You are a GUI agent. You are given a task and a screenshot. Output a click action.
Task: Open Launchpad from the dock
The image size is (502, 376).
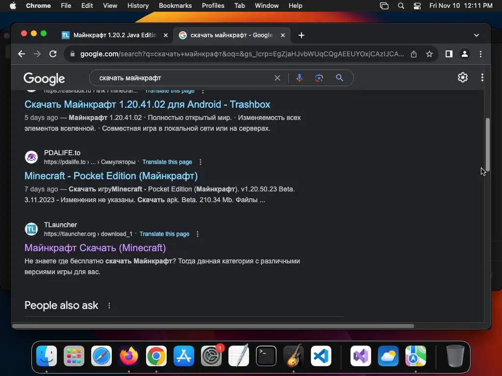coord(74,356)
